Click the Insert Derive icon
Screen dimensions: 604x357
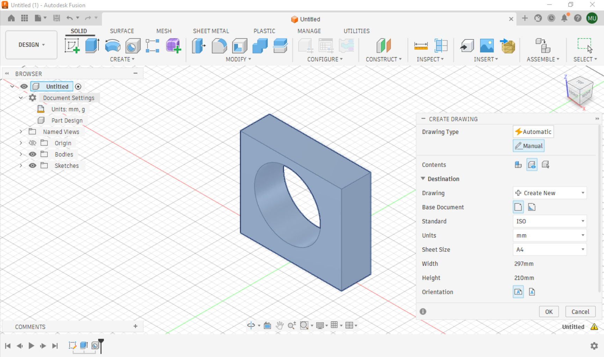(x=467, y=46)
